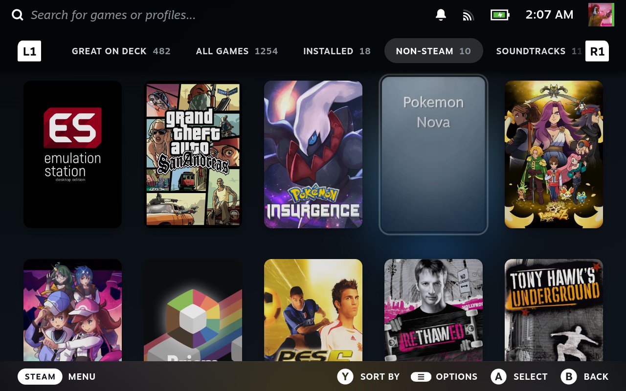This screenshot has height=391, width=626.
Task: Switch to the Installed tab
Action: (x=337, y=51)
